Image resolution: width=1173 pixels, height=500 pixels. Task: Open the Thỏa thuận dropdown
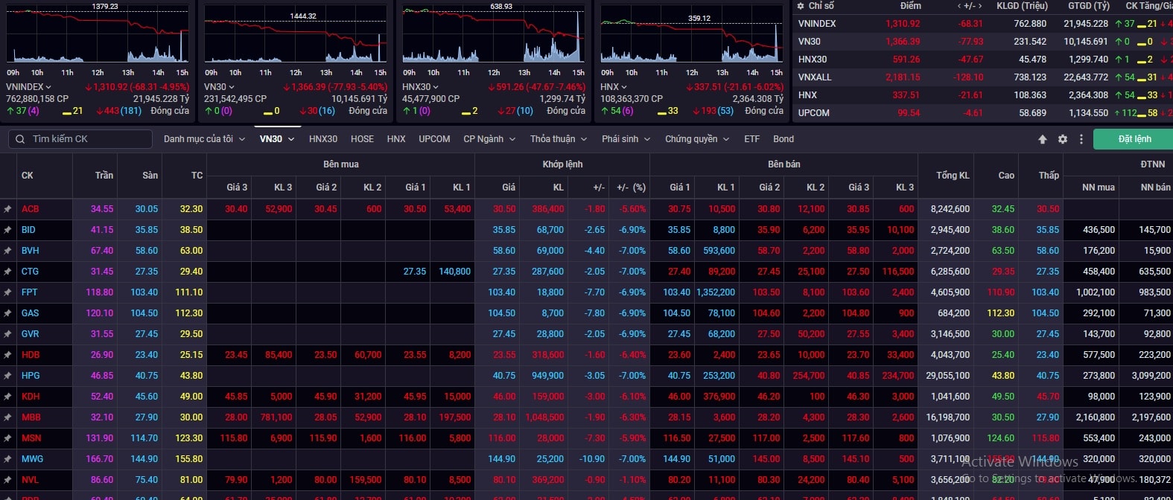pos(559,139)
